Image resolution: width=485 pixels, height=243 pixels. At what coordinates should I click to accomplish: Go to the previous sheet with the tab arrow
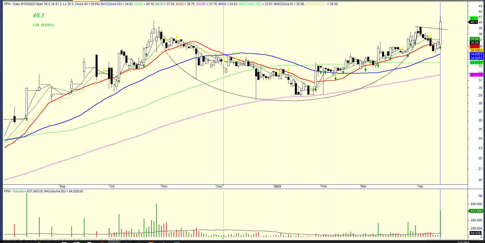tap(10, 241)
